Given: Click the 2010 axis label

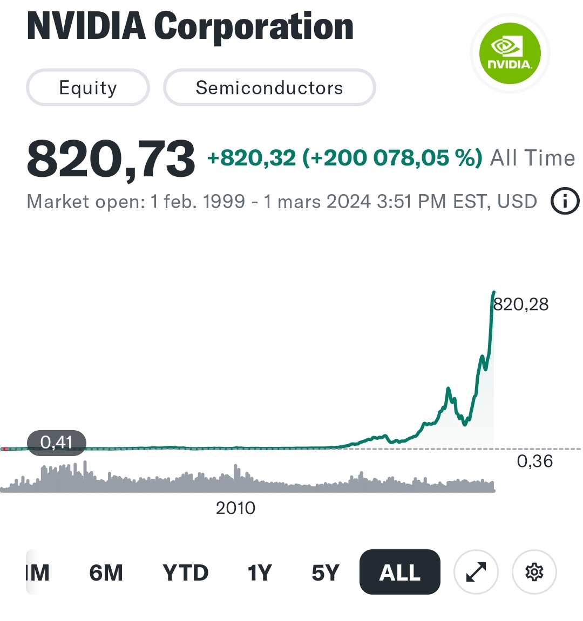Looking at the screenshot, I should (x=235, y=508).
